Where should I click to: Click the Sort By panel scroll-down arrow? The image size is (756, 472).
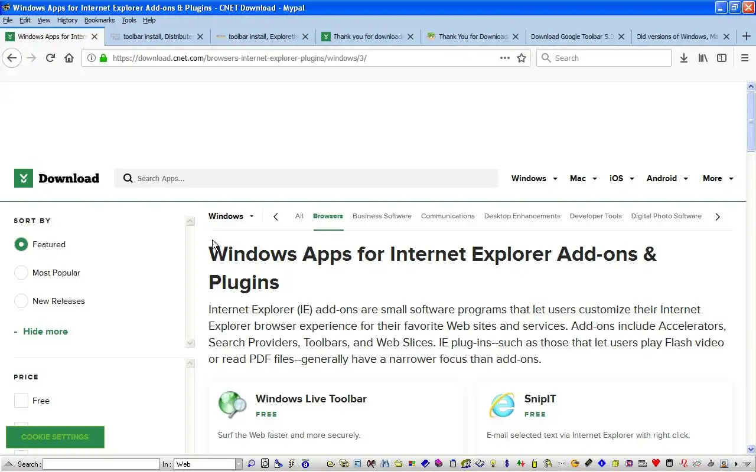pyautogui.click(x=190, y=343)
